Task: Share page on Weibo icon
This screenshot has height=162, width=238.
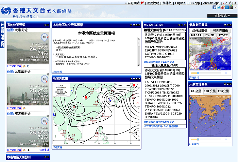Action: tap(223, 7)
